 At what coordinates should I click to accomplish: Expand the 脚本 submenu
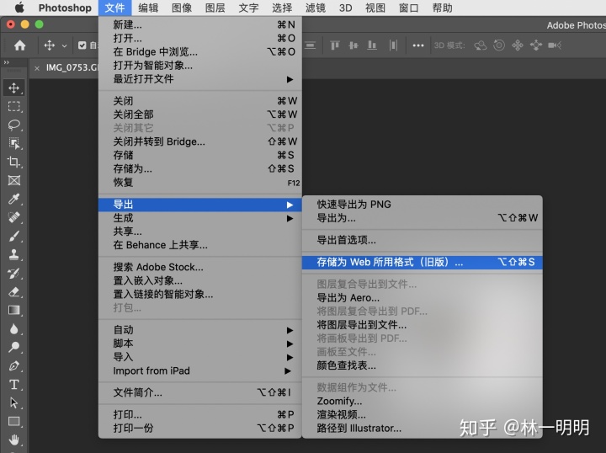[200, 344]
